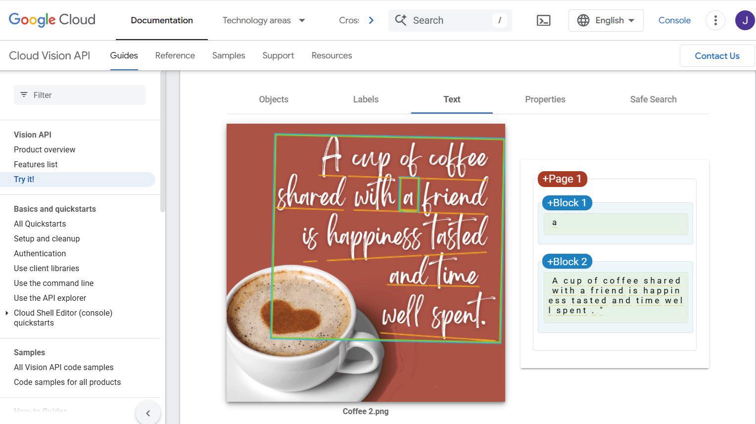Click the sidebar vertical scrollbar
Viewport: 756px width, 424px height.
tap(162, 142)
